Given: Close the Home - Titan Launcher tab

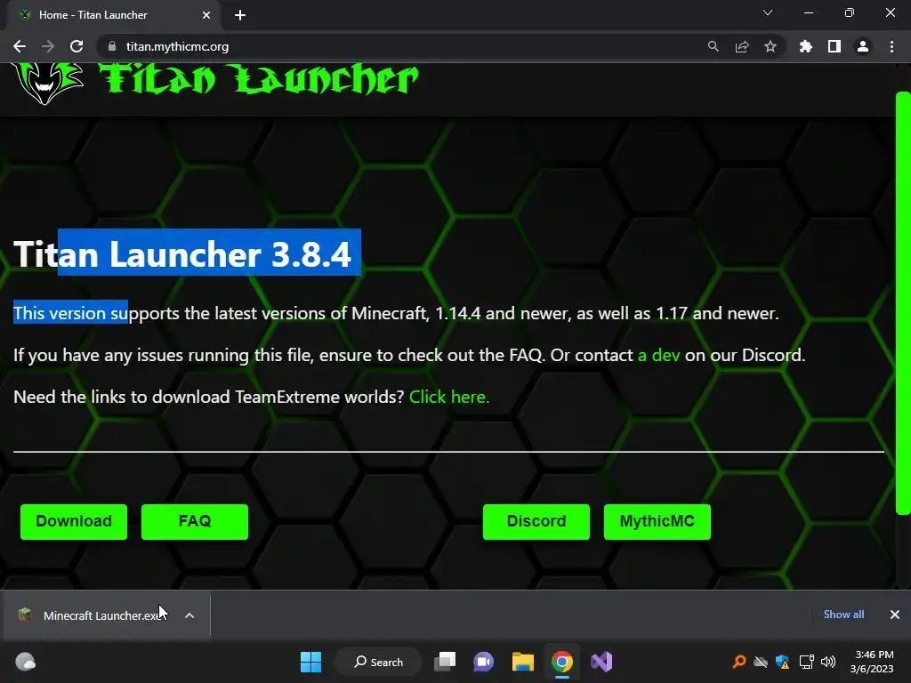Looking at the screenshot, I should tap(206, 15).
